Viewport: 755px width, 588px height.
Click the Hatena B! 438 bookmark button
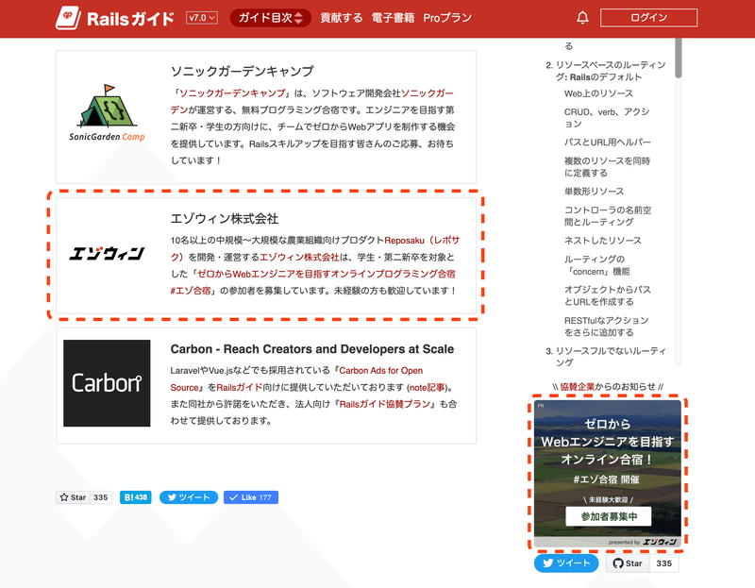135,497
